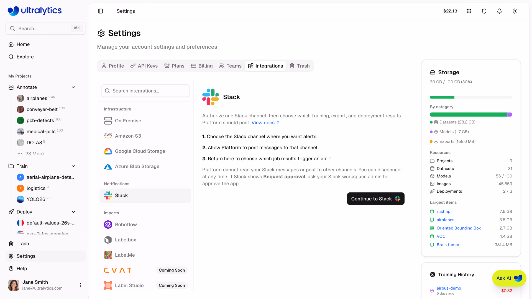Show 23 More datasets
Screen dimensions: 532x299
point(31,154)
